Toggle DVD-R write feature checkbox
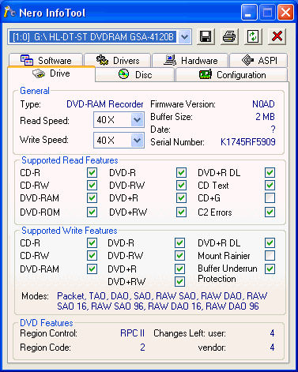This screenshot has height=372, width=298. [179, 242]
